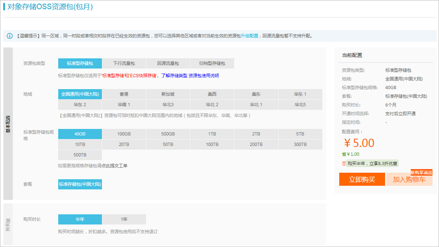Set purchase duration to 半年

[x=80, y=219]
